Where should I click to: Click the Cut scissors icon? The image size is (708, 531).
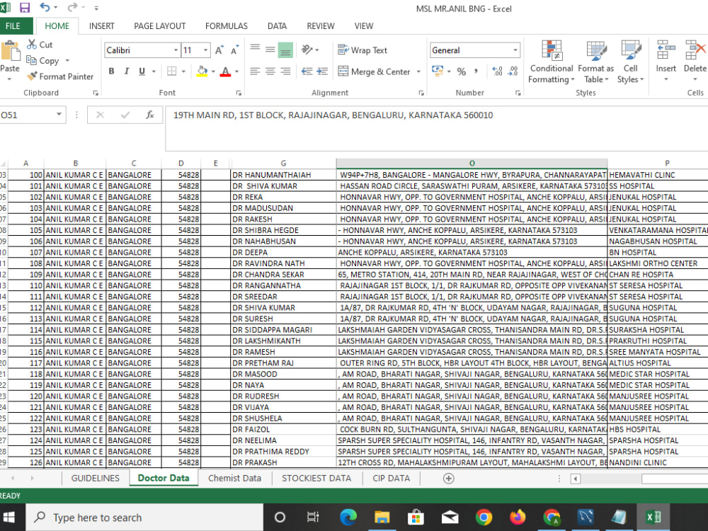[x=31, y=44]
